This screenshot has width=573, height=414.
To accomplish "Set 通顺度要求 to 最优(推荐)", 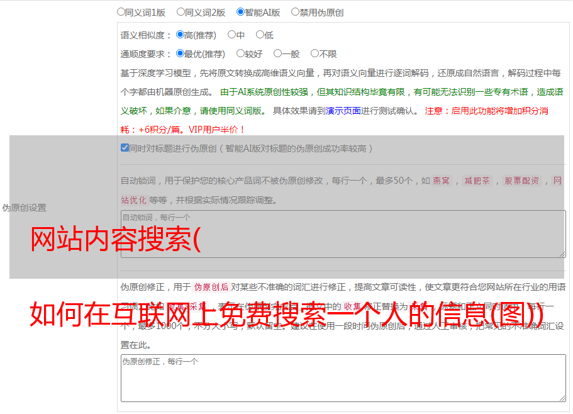I will [x=180, y=53].
